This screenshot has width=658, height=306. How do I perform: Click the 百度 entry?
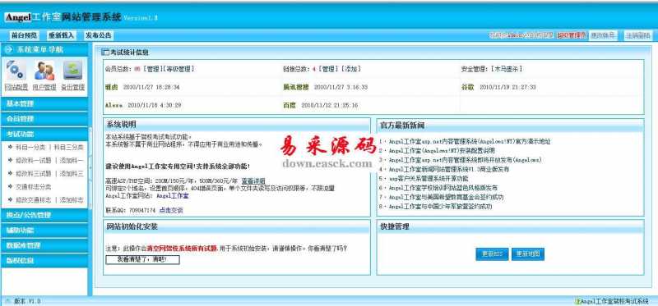pyautogui.click(x=290, y=106)
